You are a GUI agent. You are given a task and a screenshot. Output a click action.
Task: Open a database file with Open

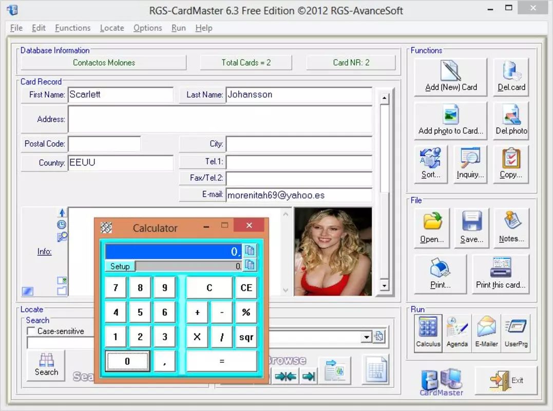click(432, 228)
